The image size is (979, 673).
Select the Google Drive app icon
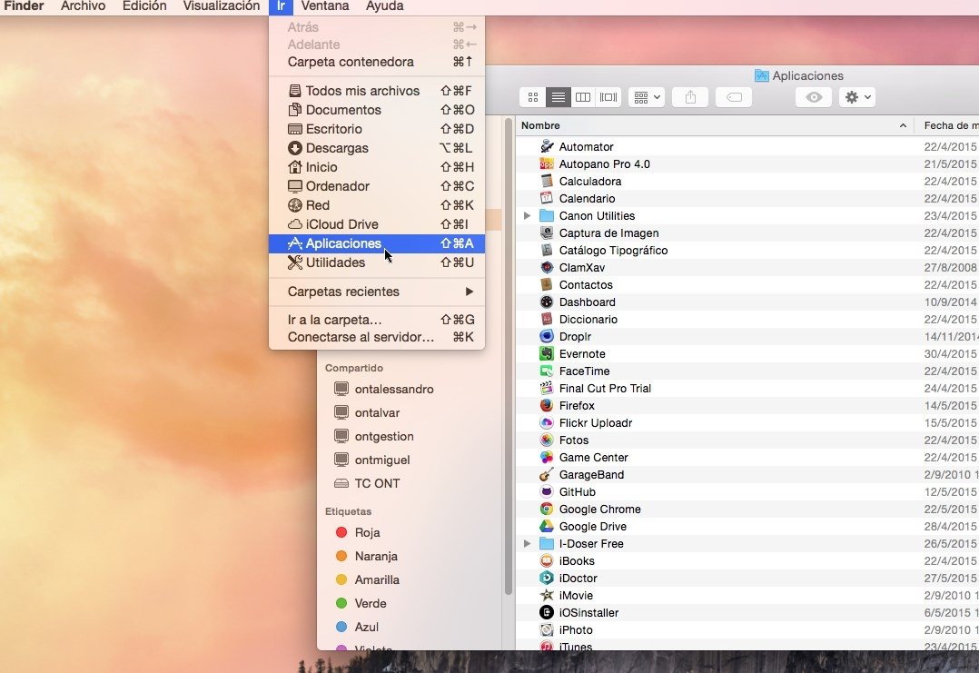pos(547,526)
